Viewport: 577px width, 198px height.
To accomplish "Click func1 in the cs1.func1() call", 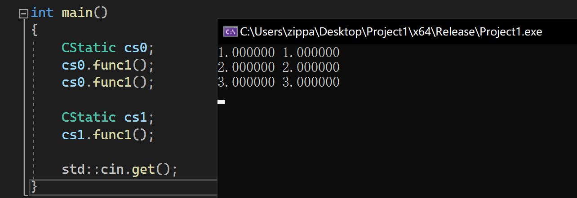I will click(112, 135).
